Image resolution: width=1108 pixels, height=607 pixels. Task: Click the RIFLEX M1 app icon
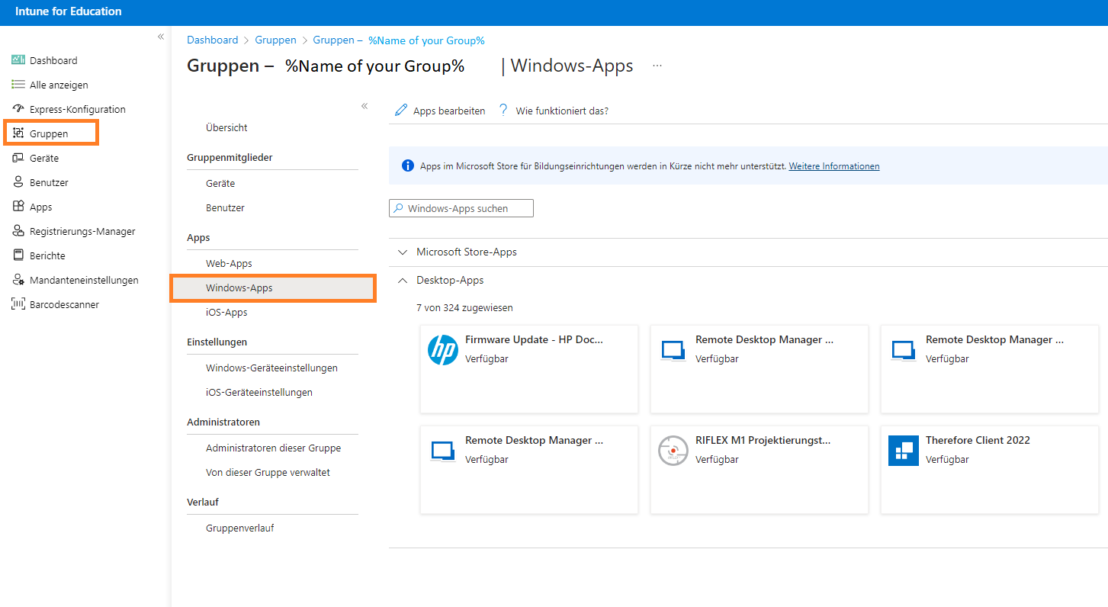(x=673, y=451)
